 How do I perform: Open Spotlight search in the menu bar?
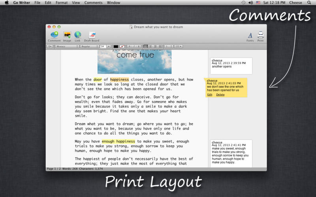[x=309, y=3]
